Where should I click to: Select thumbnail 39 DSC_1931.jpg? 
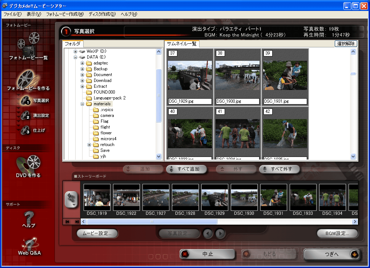pyautogui.click(x=285, y=77)
